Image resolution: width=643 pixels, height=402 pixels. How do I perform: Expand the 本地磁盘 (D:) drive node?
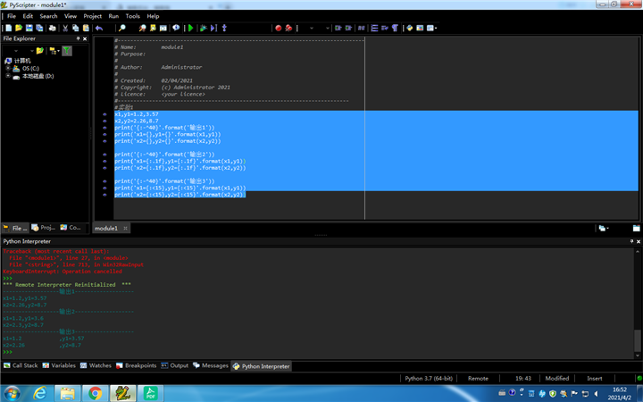[x=8, y=76]
